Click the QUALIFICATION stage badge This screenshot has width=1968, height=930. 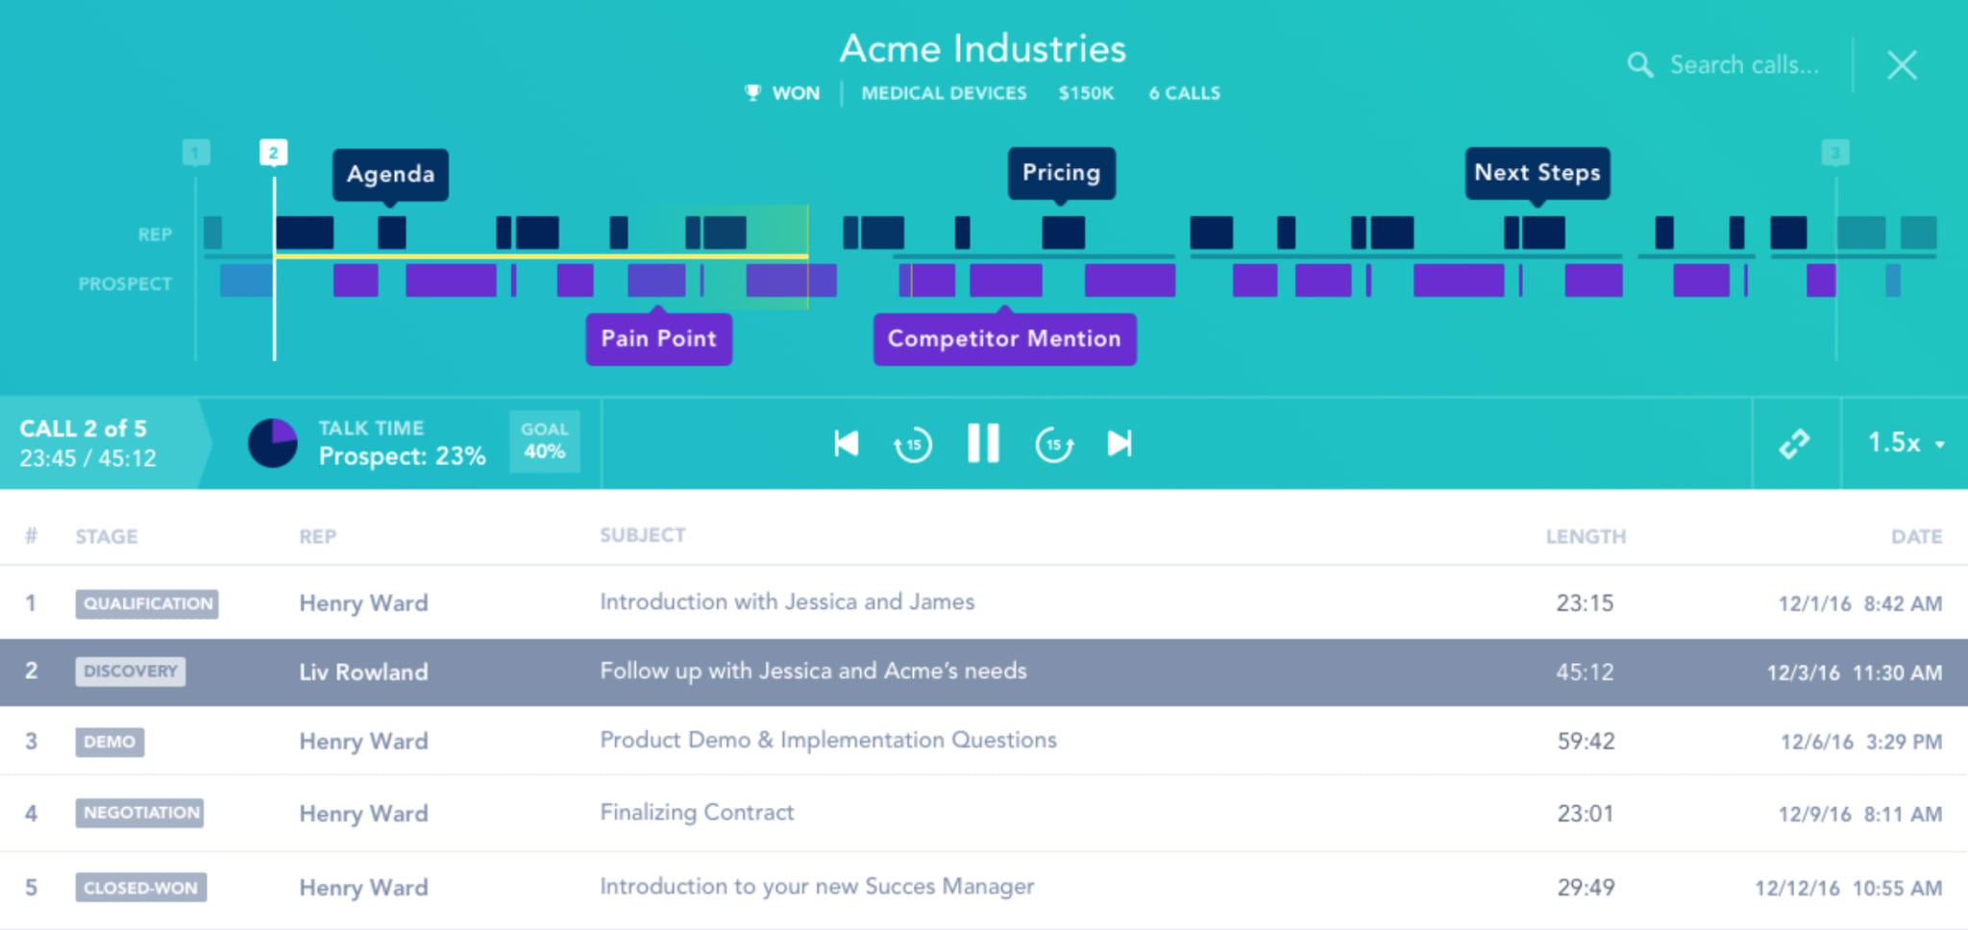pyautogui.click(x=147, y=603)
